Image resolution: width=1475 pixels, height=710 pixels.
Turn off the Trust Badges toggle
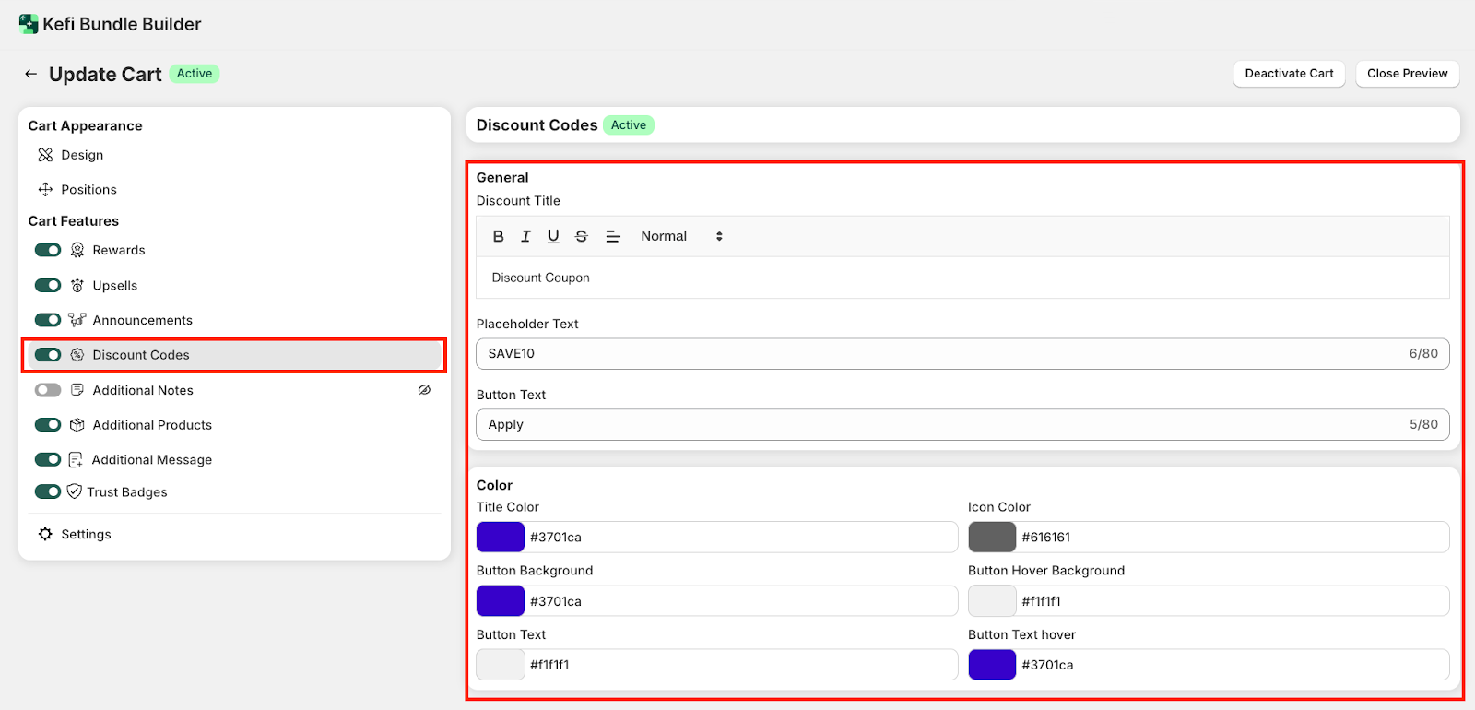point(48,491)
